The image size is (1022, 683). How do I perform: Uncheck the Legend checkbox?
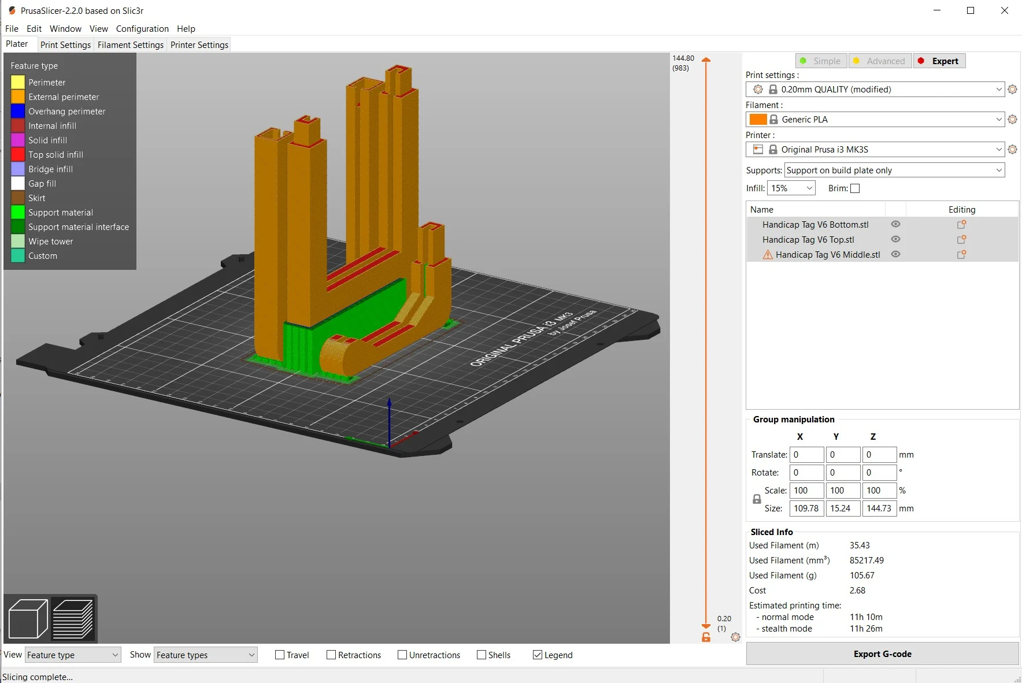point(538,655)
